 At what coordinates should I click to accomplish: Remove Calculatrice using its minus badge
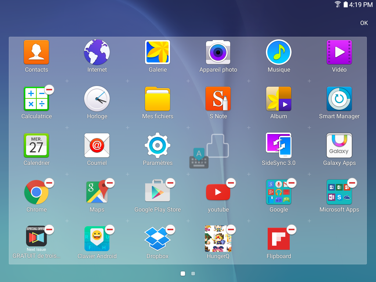(49, 90)
